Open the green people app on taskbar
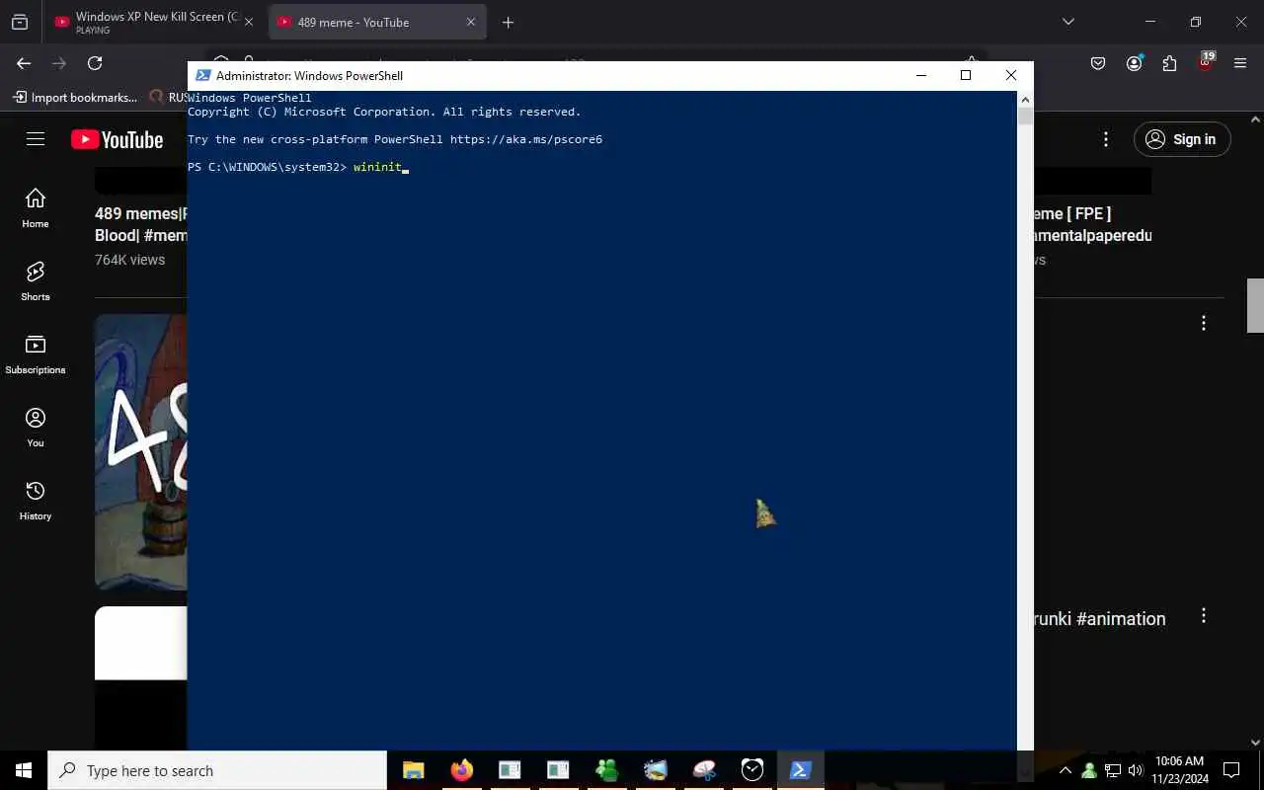The height and width of the screenshot is (790, 1264). tap(606, 770)
